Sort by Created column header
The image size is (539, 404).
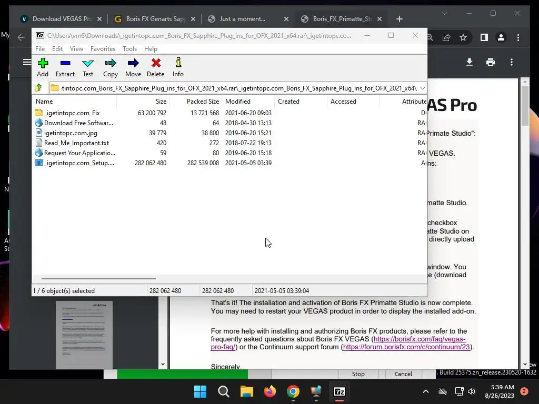click(301, 102)
